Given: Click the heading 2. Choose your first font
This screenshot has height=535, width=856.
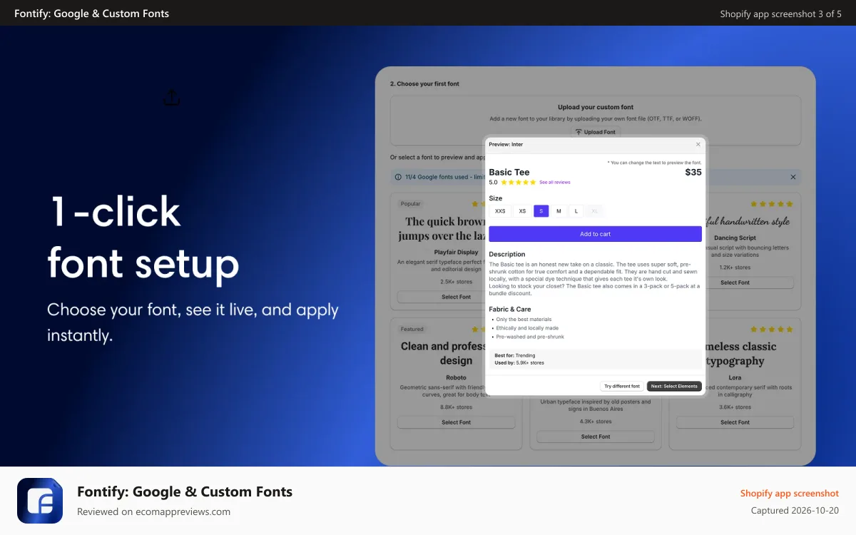Looking at the screenshot, I should coord(424,83).
